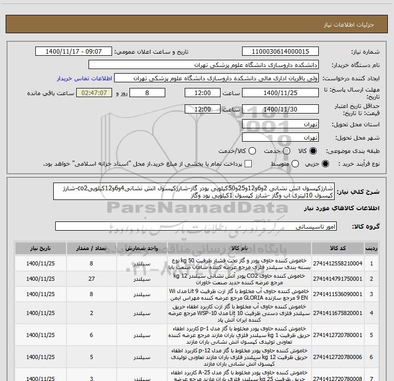Image resolution: width=394 pixels, height=381 pixels.
Task: Click product code 2741412720780001
Action: pos(338,335)
